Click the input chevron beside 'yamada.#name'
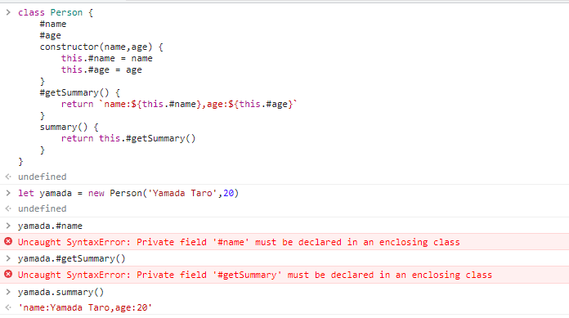This screenshot has width=569, height=318. click(8, 226)
